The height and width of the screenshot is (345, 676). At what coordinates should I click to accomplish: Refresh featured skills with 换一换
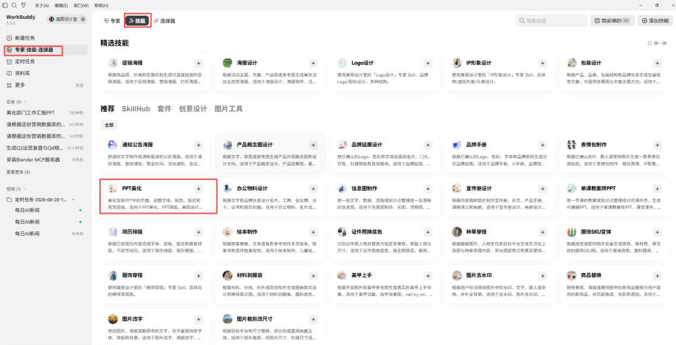click(657, 43)
